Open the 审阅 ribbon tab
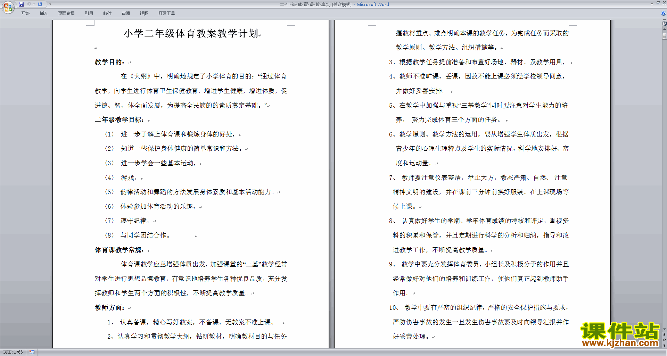The height and width of the screenshot is (356, 667). click(x=126, y=14)
